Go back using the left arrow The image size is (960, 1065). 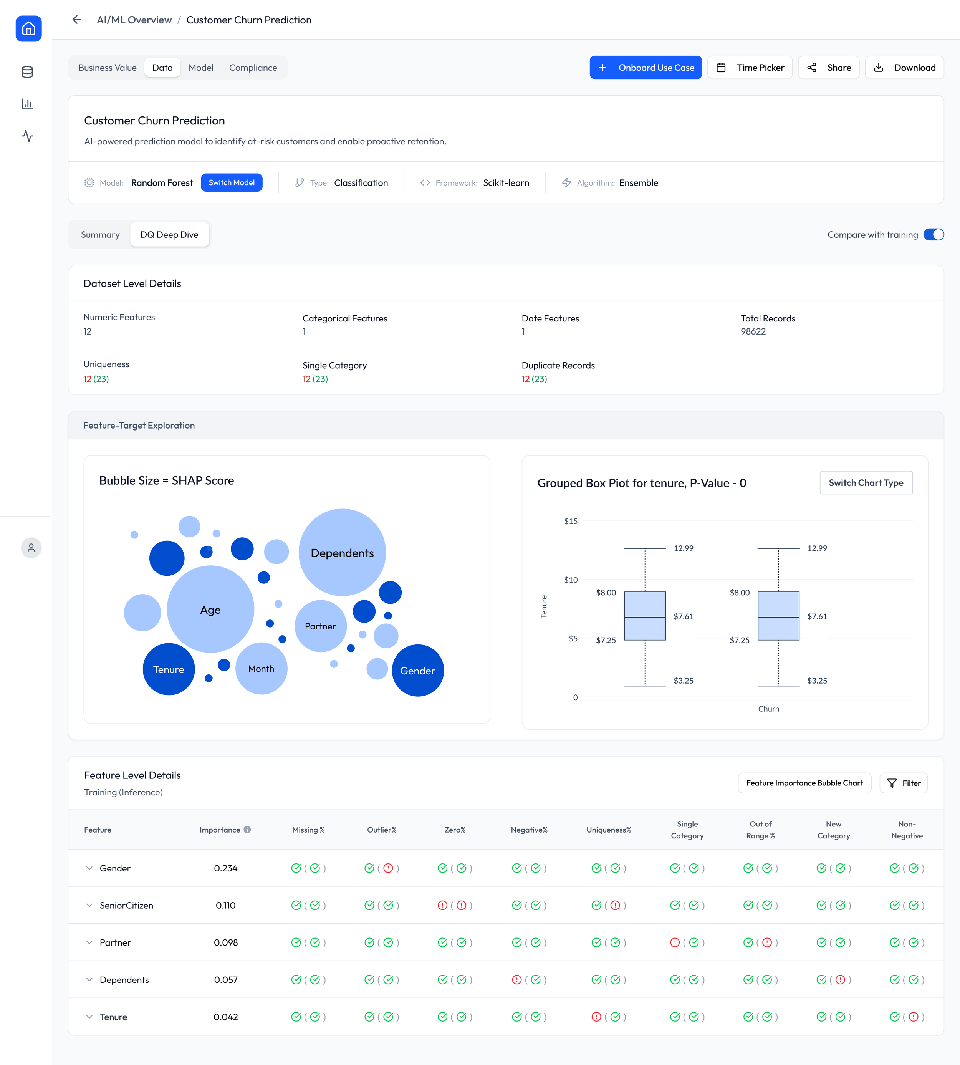click(x=77, y=20)
